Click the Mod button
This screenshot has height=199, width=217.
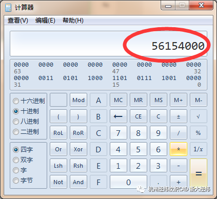click(x=78, y=100)
